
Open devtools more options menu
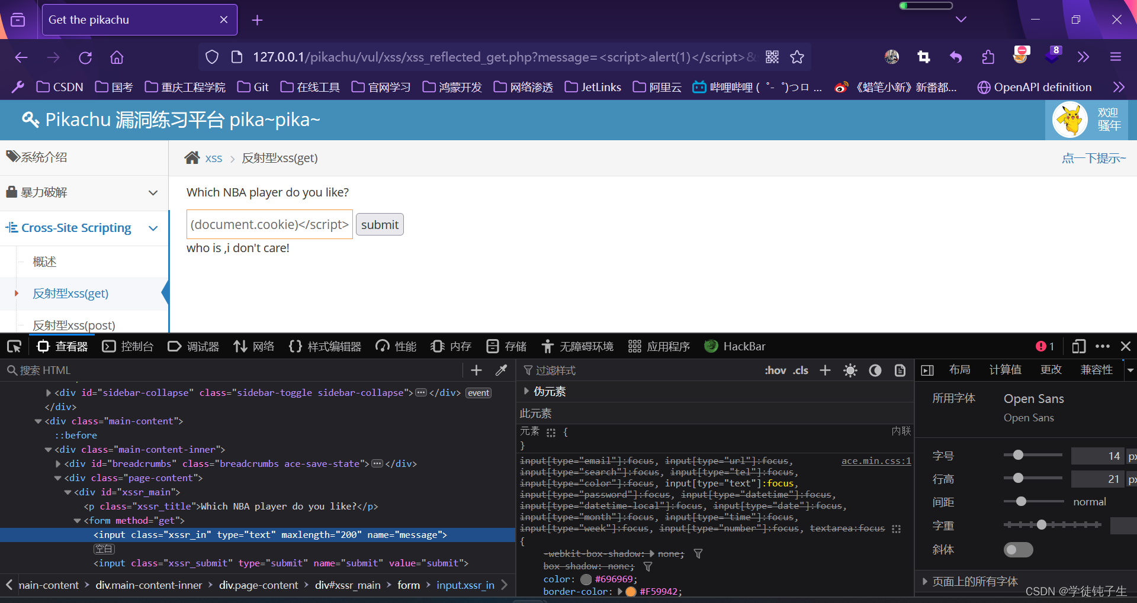point(1103,346)
